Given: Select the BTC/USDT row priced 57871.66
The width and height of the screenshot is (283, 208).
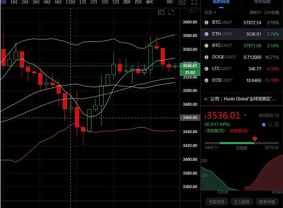Looking at the screenshot, I should pos(242,45).
